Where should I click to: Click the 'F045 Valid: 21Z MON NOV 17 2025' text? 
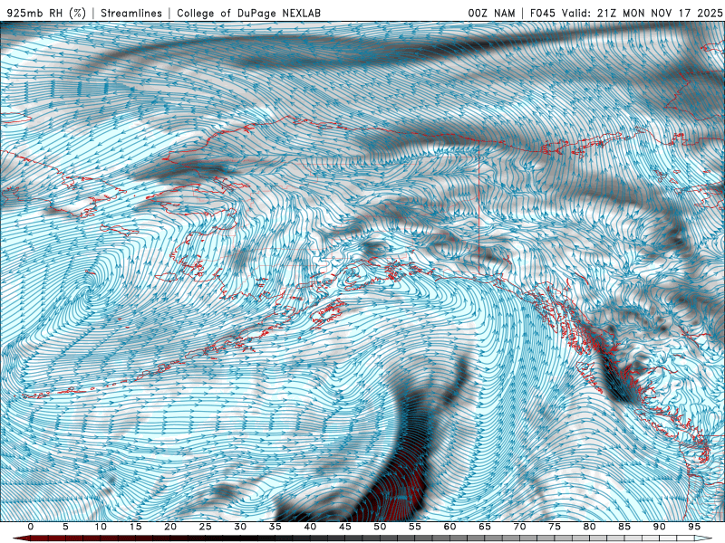coord(626,13)
